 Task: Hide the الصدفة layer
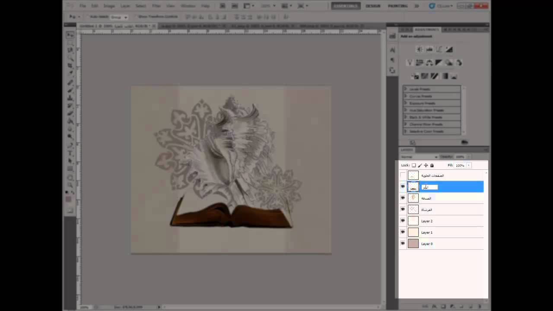[403, 198]
